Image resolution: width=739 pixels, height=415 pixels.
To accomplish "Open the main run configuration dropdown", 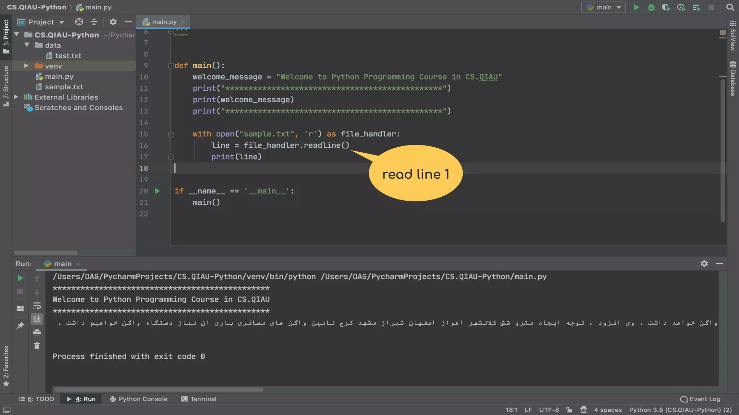I will tap(603, 7).
